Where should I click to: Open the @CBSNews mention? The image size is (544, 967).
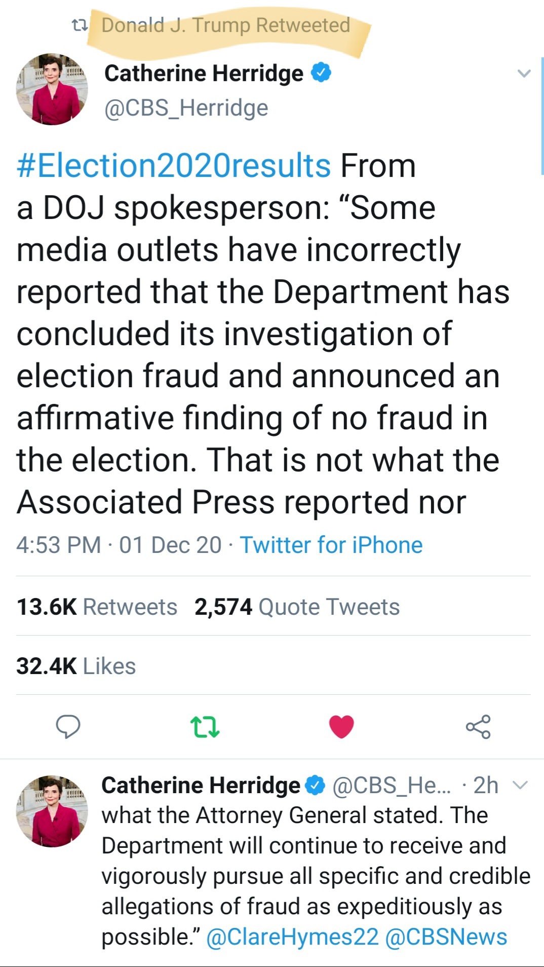(x=446, y=937)
